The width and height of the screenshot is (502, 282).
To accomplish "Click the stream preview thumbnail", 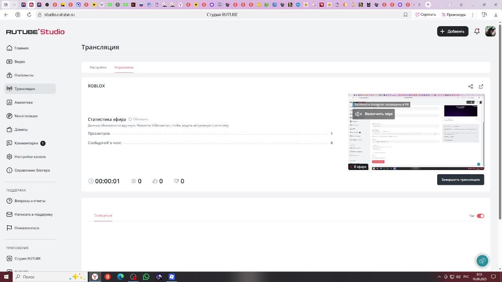I will (416, 132).
